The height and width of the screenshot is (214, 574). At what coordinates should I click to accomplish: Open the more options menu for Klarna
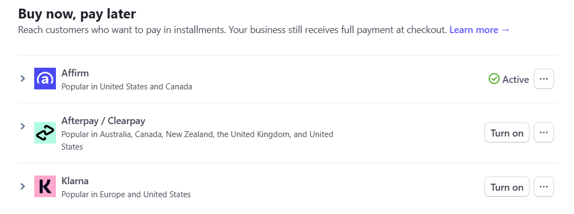point(544,186)
